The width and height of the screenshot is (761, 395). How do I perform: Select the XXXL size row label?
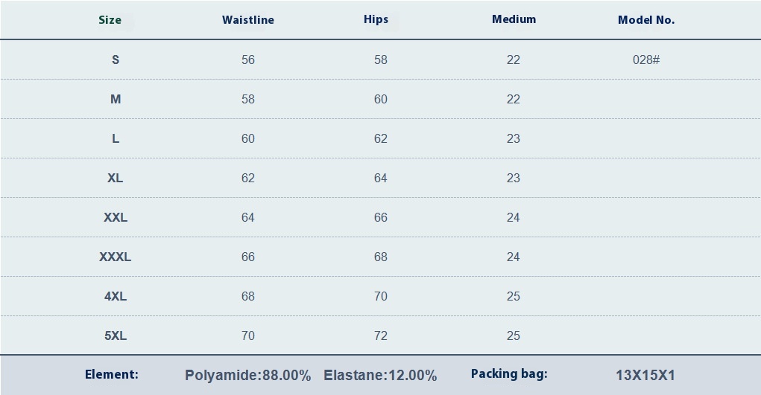pos(116,257)
